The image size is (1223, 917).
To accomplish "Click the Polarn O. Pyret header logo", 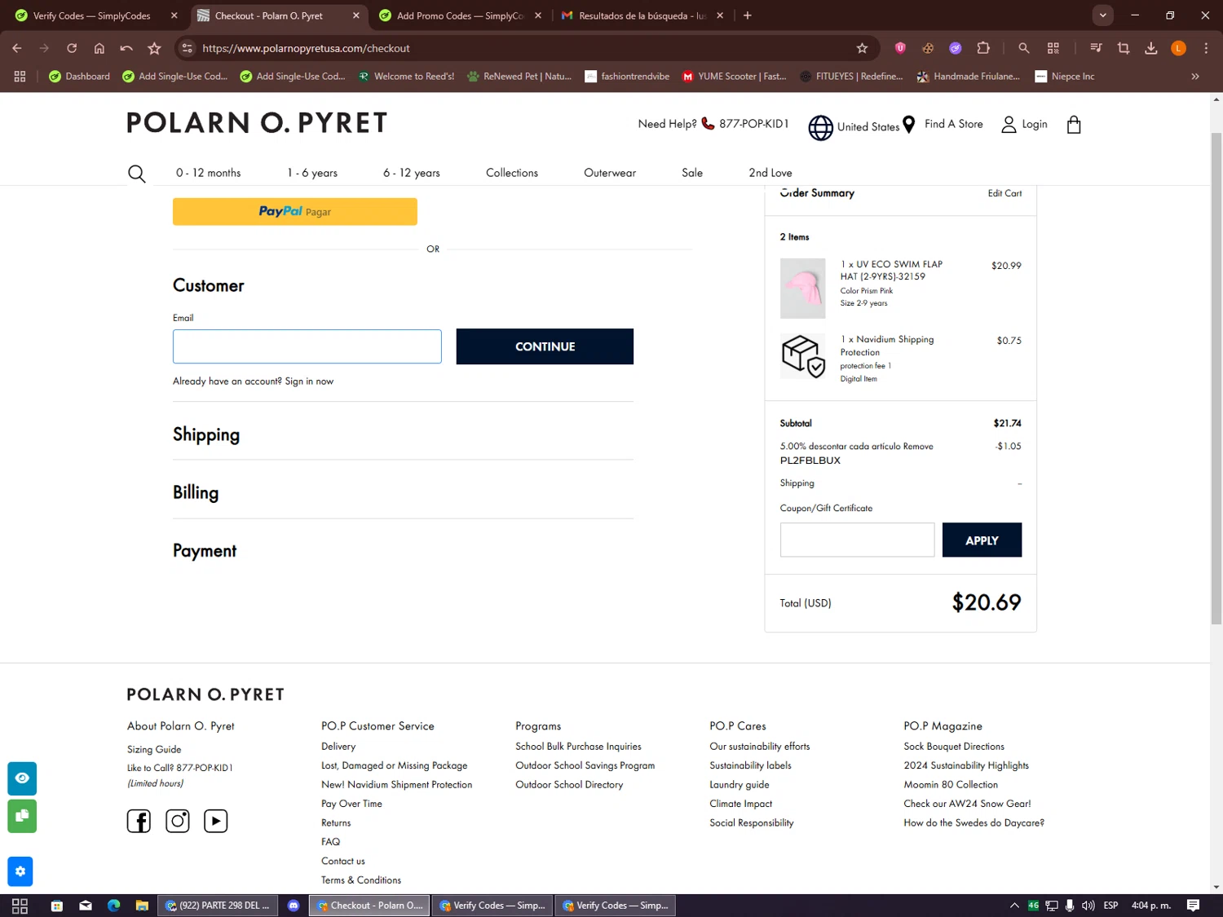I will pos(257,123).
